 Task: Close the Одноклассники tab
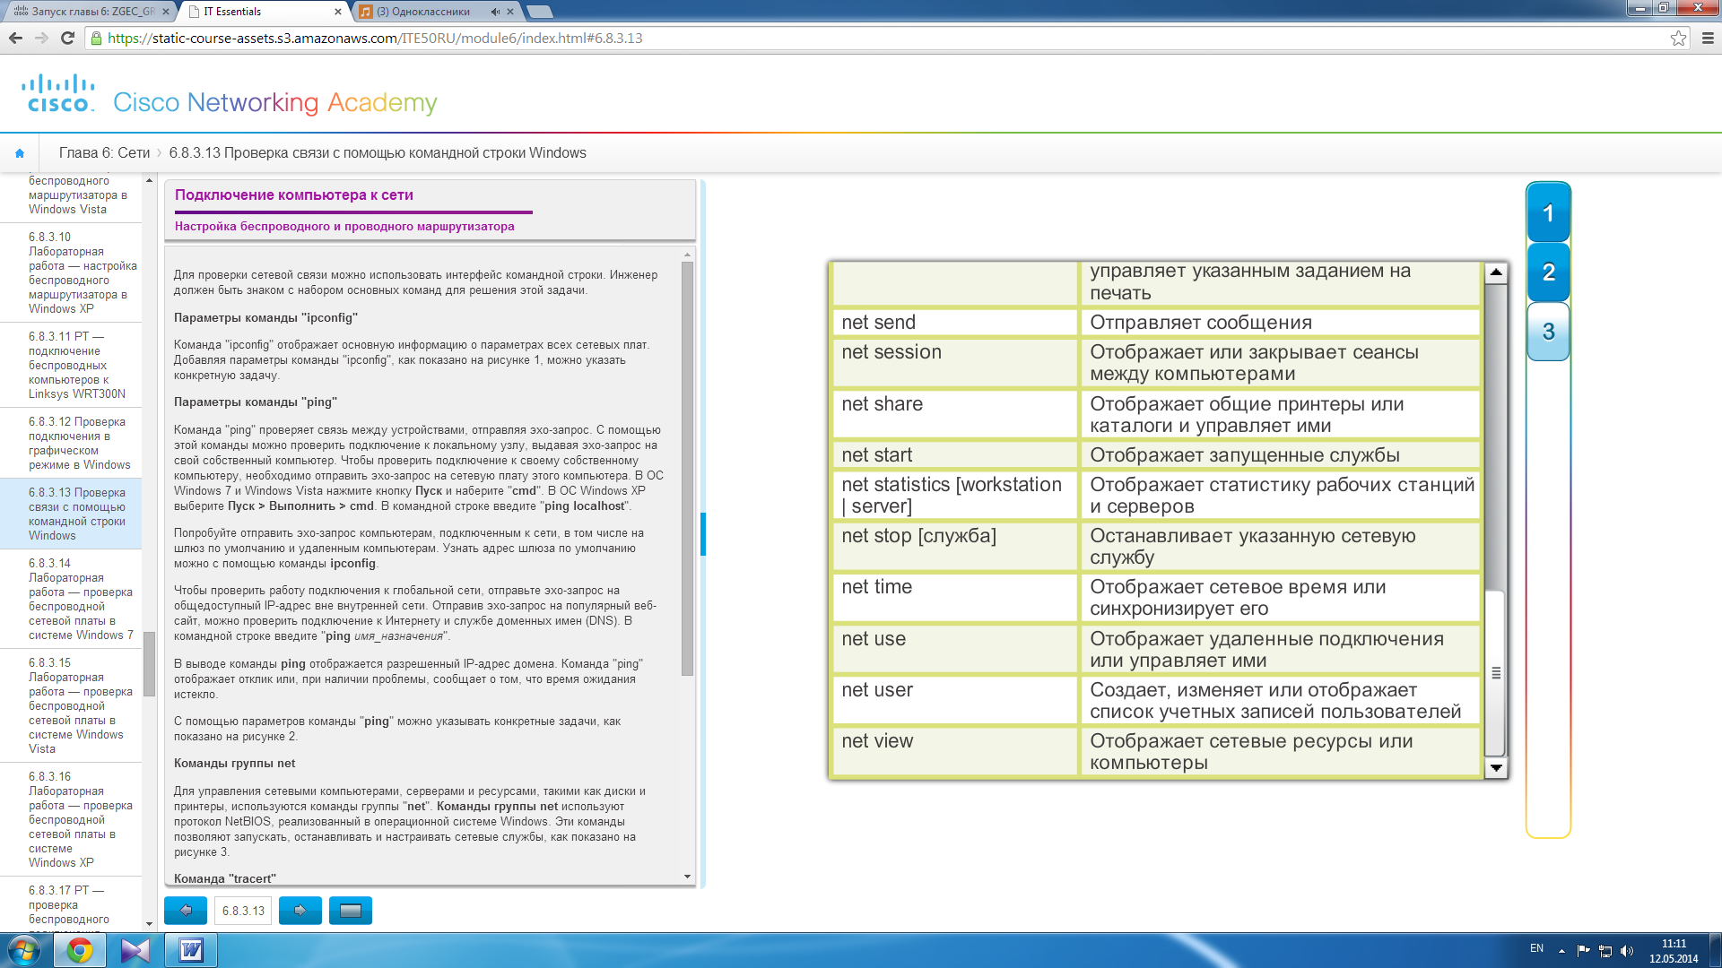[510, 12]
